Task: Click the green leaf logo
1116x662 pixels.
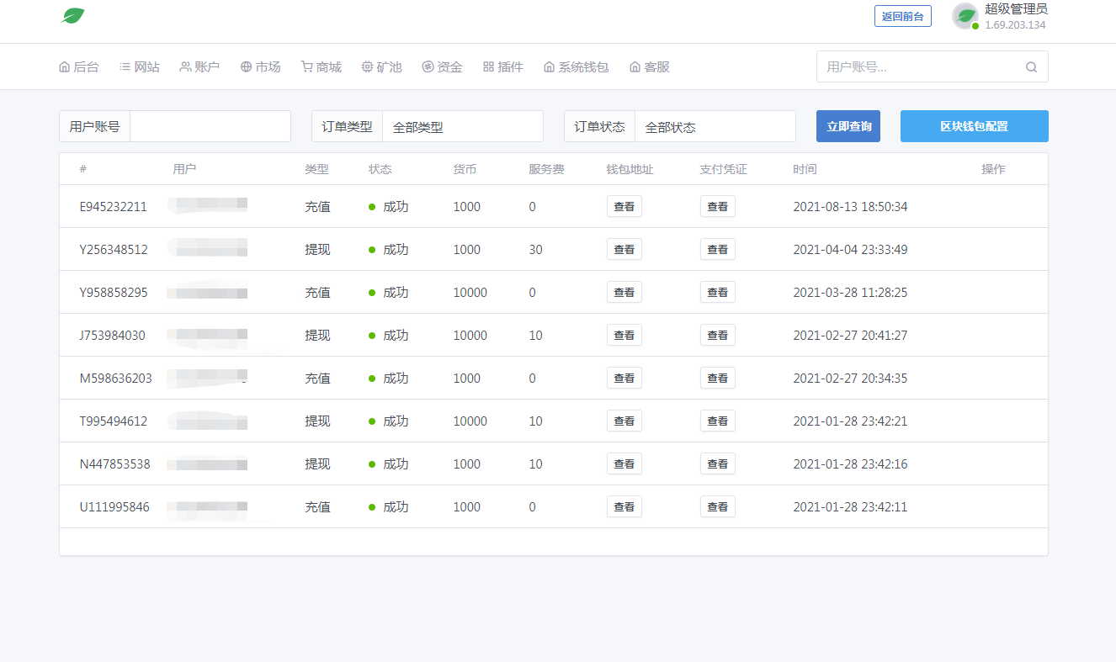Action: [73, 15]
